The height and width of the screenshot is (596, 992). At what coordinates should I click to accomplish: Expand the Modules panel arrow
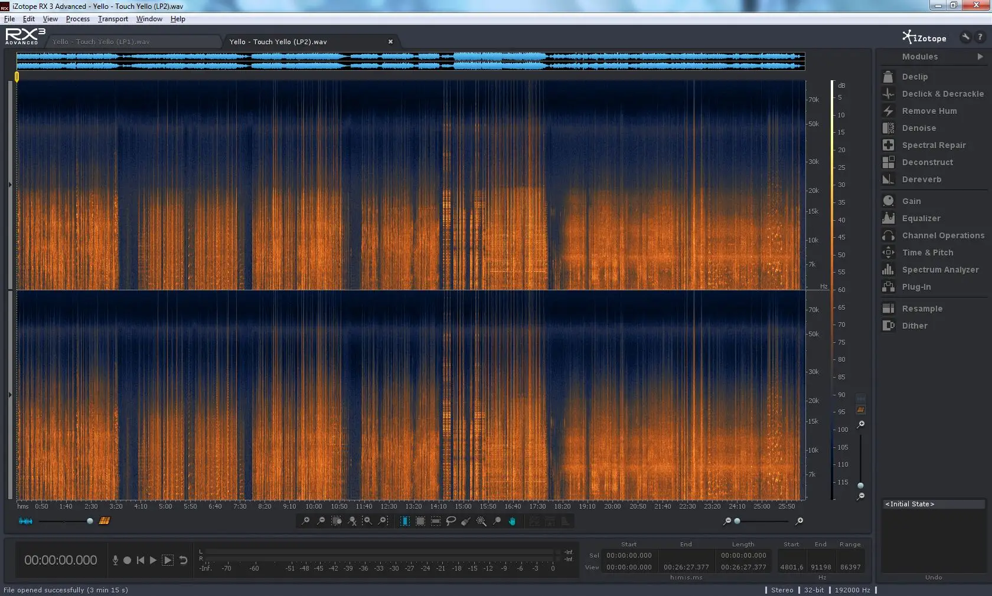tap(980, 57)
